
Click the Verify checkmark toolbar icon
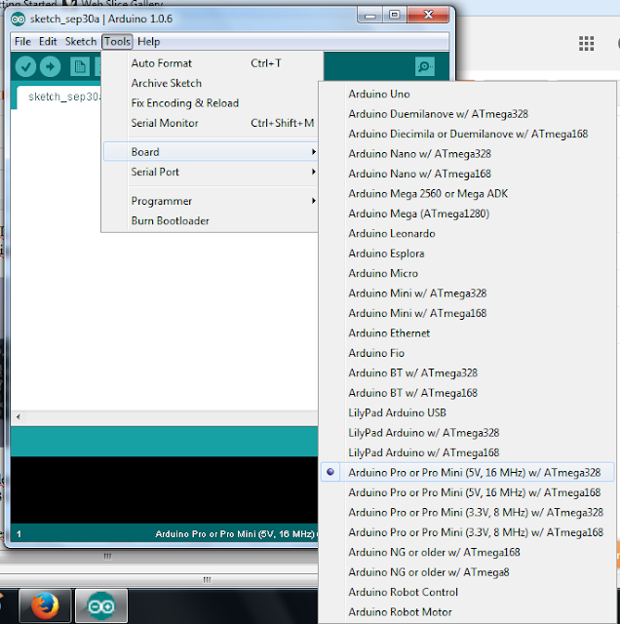(x=25, y=66)
